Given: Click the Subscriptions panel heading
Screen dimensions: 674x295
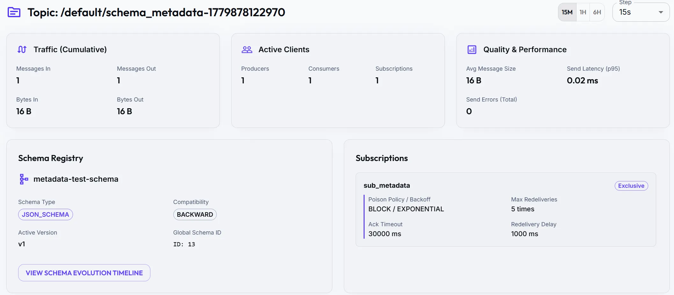Looking at the screenshot, I should point(382,158).
